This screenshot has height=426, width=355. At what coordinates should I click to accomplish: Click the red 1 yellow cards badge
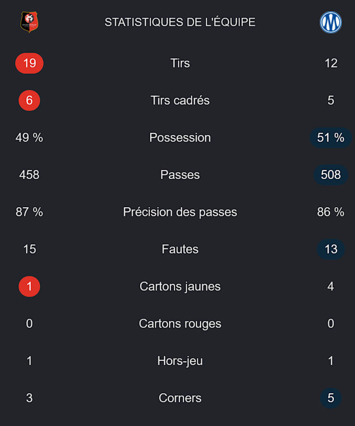pos(29,286)
